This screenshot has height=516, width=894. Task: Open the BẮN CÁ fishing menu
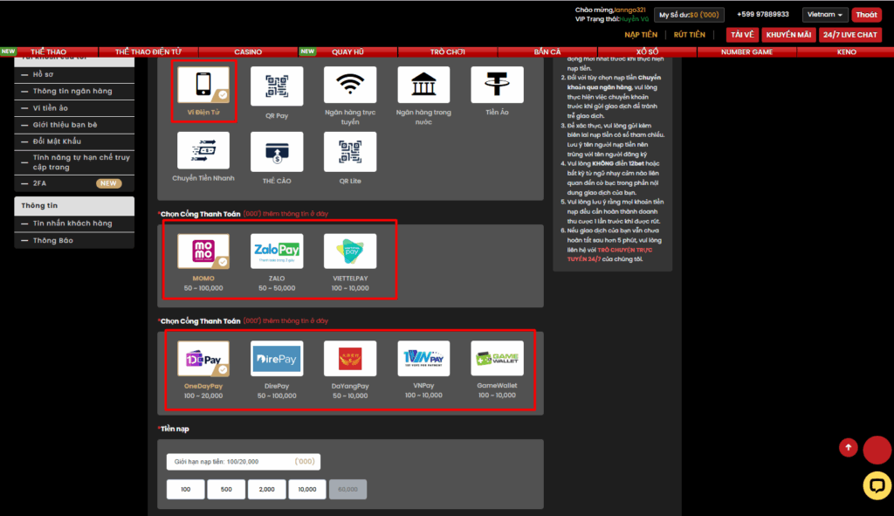tap(547, 52)
